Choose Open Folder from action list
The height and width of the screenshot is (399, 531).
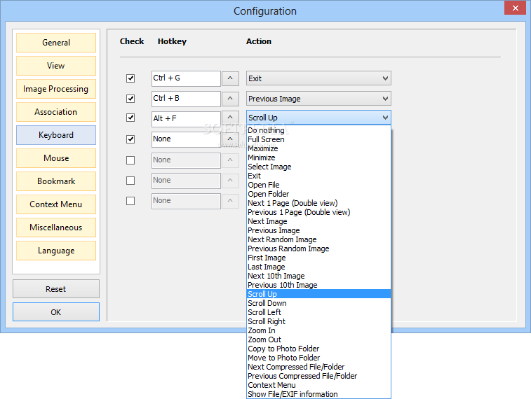(x=318, y=195)
